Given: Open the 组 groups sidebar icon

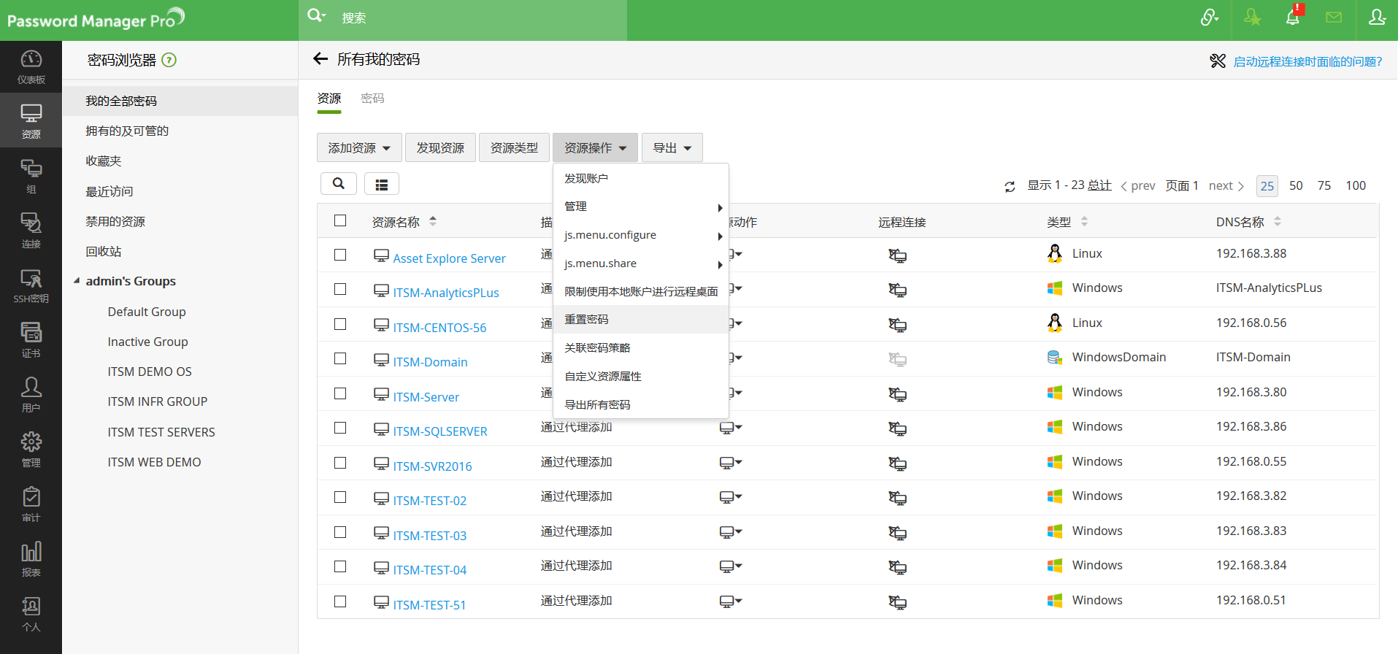Looking at the screenshot, I should (x=31, y=175).
